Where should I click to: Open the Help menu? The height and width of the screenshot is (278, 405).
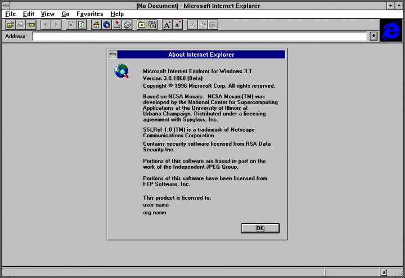pos(117,14)
